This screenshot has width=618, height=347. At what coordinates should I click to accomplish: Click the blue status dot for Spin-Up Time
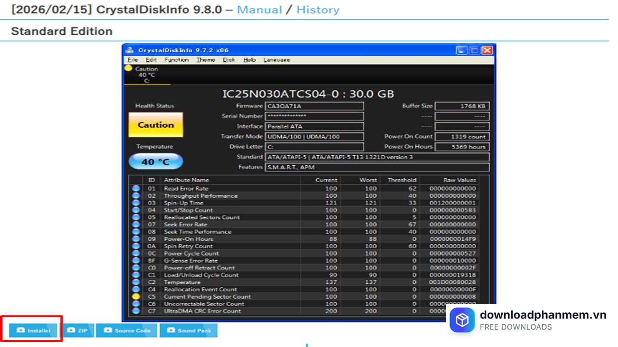(x=136, y=203)
